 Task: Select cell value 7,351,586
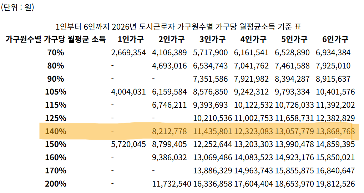click(210, 79)
